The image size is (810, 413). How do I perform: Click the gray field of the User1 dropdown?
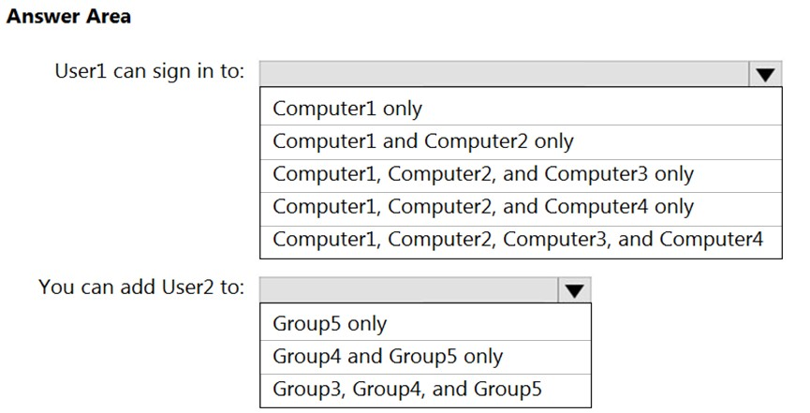(x=504, y=74)
